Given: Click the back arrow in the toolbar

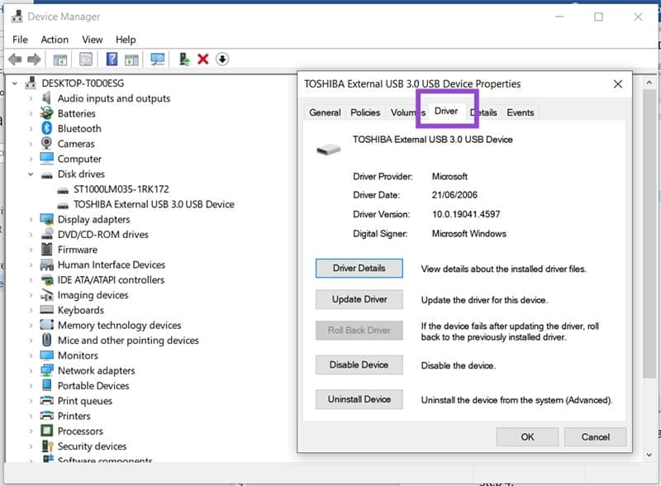Looking at the screenshot, I should click(14, 60).
